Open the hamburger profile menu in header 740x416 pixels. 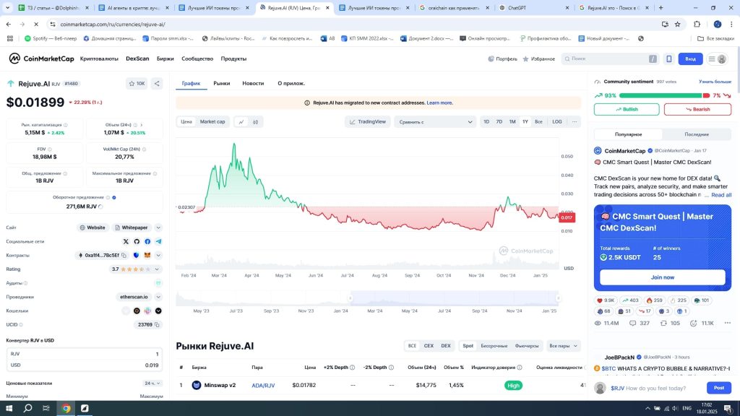tap(717, 59)
